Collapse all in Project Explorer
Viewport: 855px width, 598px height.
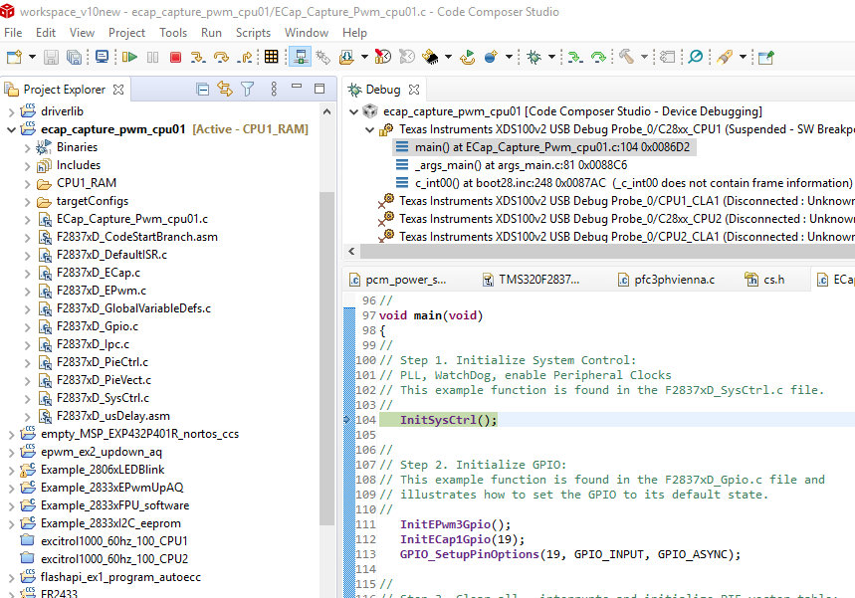click(x=203, y=90)
